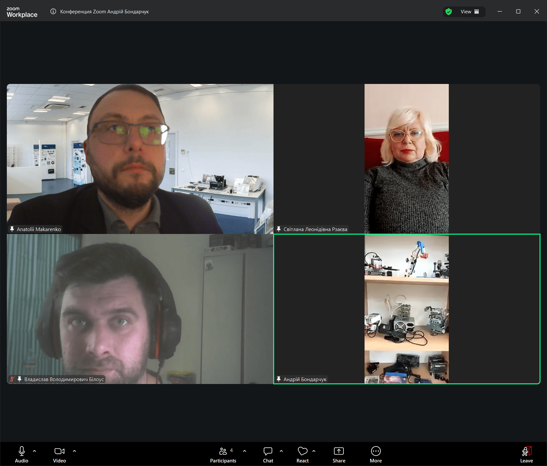Leave the meeting
The width and height of the screenshot is (547, 466).
tap(526, 454)
